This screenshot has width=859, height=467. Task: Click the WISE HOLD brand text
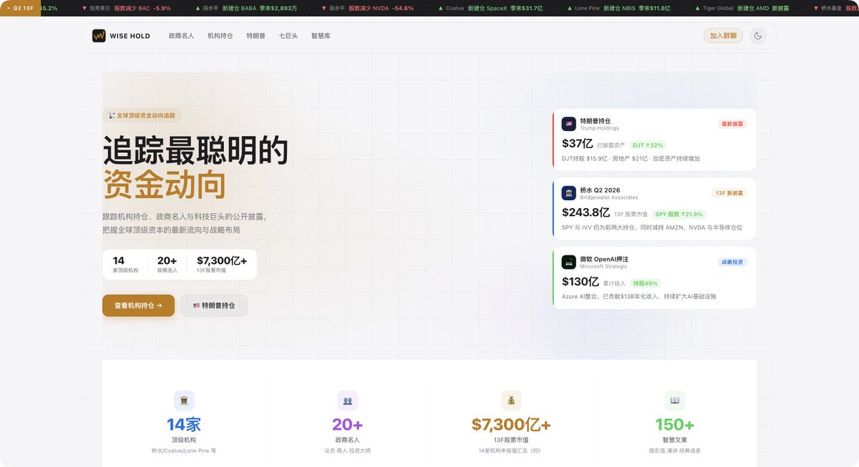(130, 36)
